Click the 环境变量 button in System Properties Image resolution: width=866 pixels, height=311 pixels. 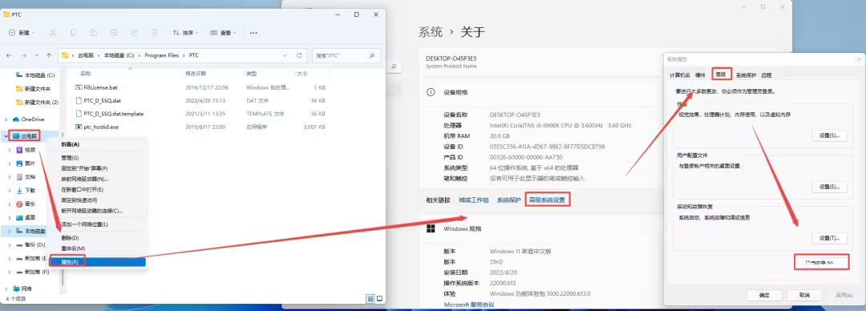[x=821, y=262]
